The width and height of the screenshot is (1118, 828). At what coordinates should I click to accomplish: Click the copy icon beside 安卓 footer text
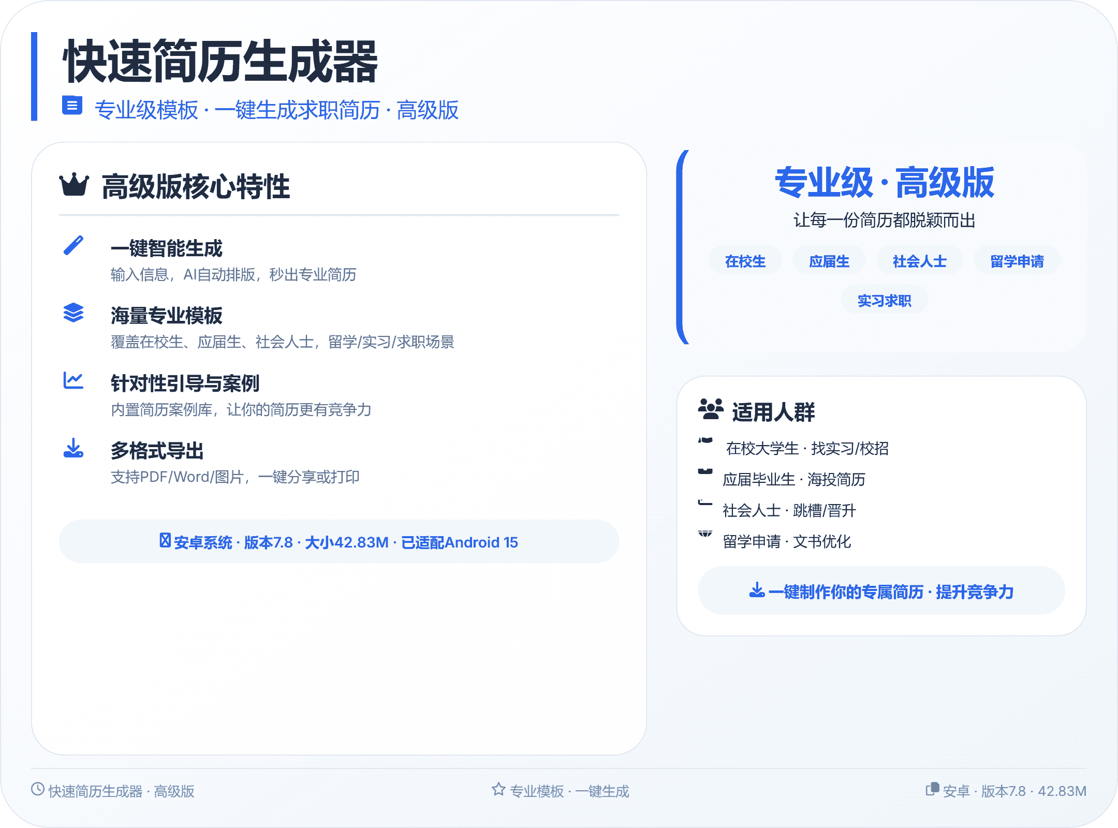pos(932,789)
